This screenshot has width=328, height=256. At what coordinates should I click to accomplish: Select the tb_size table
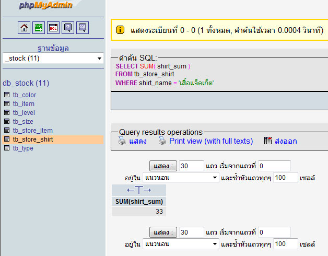click(x=23, y=121)
